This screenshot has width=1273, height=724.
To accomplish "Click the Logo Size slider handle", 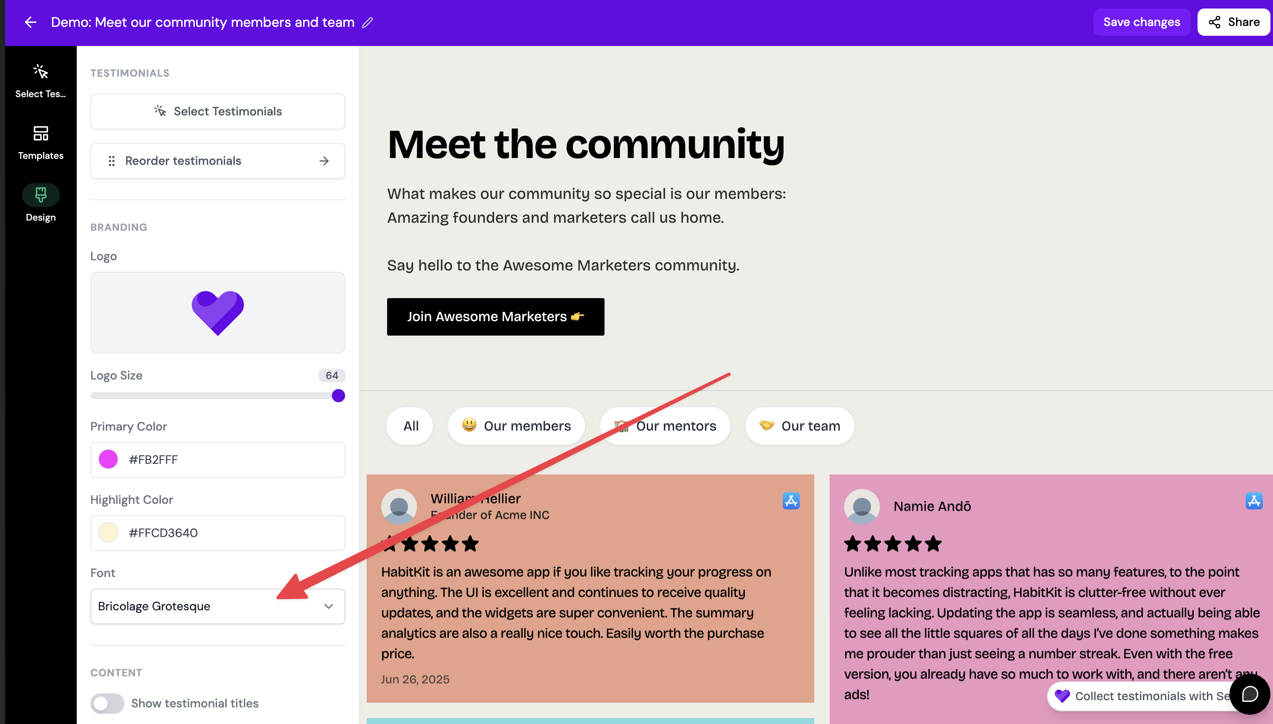I will coord(338,396).
